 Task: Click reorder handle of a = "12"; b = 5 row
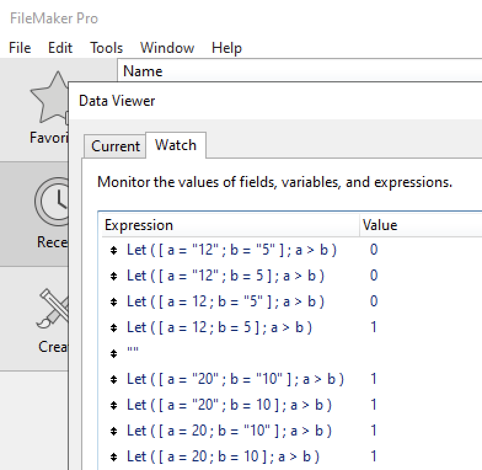tap(114, 276)
